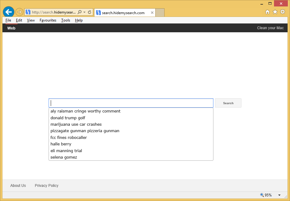Choose suggestion 'eli manning trial'
The height and width of the screenshot is (201, 290).
[131, 151]
